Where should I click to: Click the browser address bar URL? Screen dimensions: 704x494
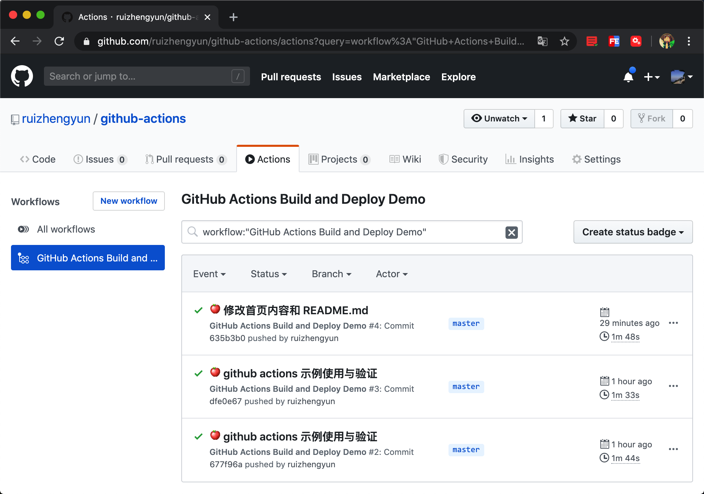(311, 42)
